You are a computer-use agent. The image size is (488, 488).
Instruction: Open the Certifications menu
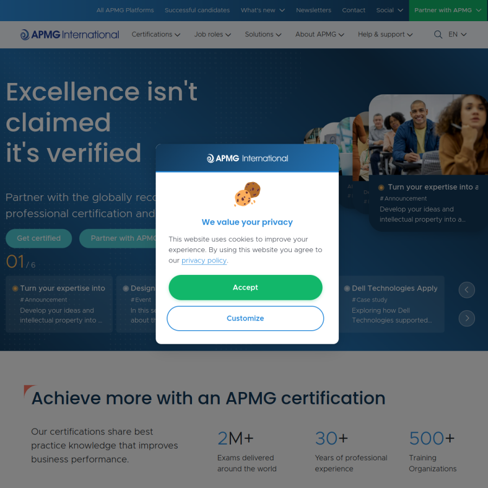(x=156, y=35)
